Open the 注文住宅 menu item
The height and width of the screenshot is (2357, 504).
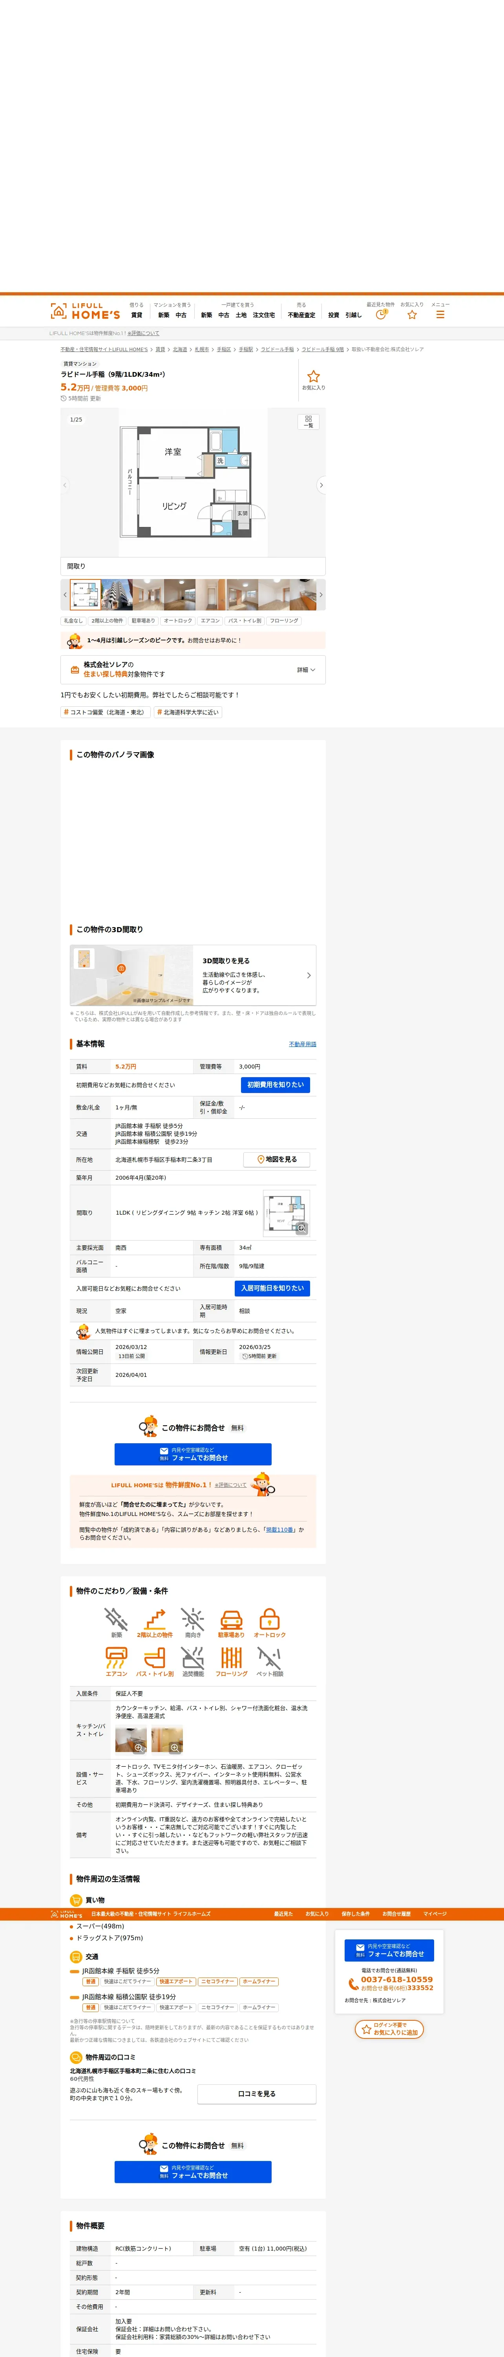pyautogui.click(x=263, y=315)
